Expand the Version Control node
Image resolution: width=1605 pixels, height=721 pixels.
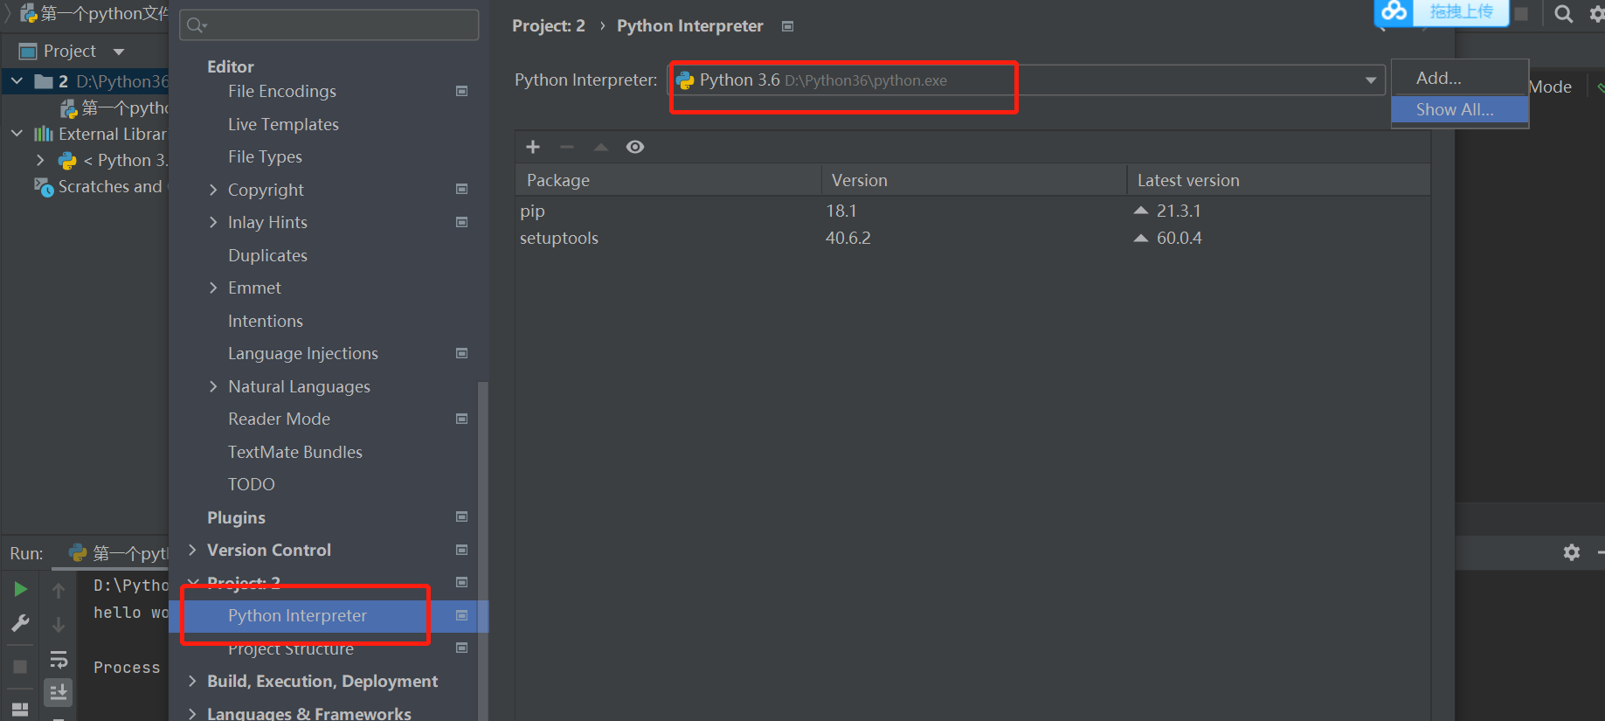pos(193,550)
